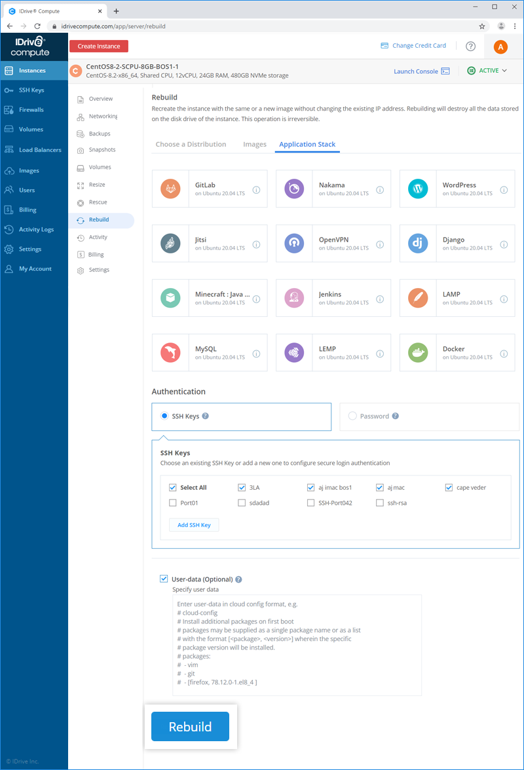This screenshot has width=524, height=770.
Task: Open the browser three-dot menu
Action: click(515, 26)
